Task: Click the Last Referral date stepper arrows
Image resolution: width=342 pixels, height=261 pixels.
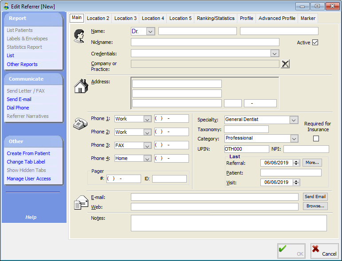Action: (x=296, y=163)
